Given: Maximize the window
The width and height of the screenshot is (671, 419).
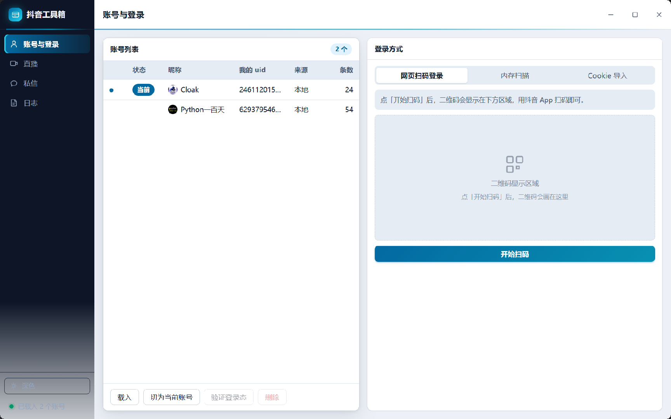Looking at the screenshot, I should (x=635, y=15).
